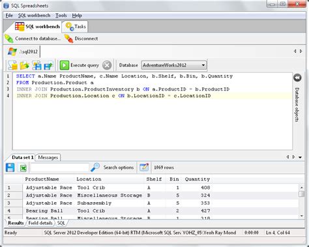Click the blue save results disk icon
This screenshot has height=247, width=309.
click(x=10, y=167)
